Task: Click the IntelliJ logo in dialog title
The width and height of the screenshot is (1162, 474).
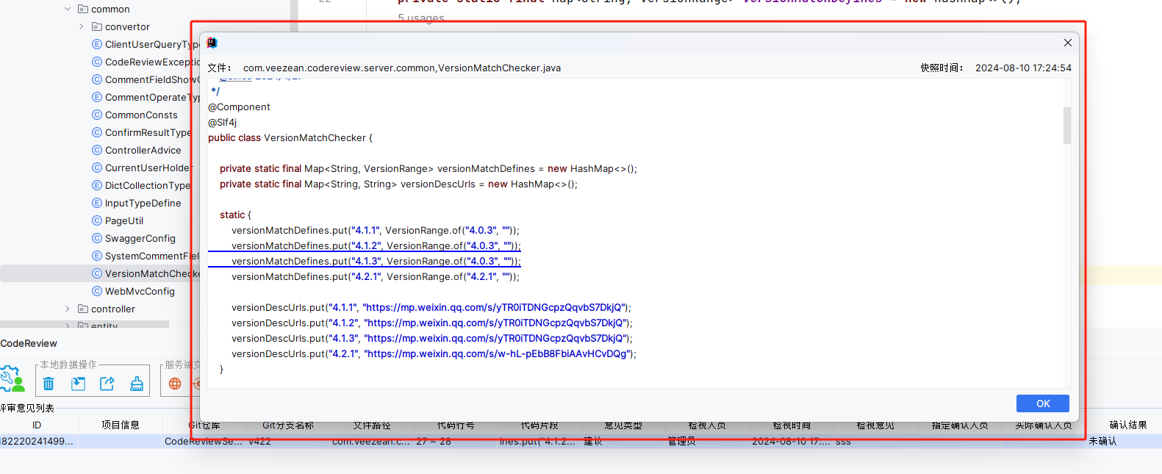Action: click(212, 43)
